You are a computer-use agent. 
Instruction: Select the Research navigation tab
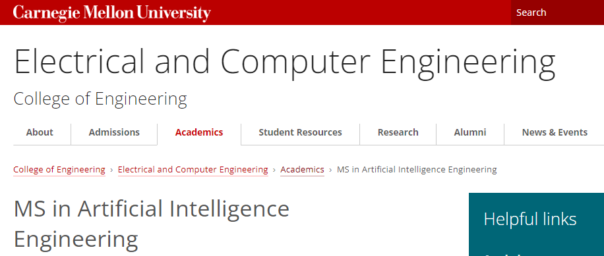(x=398, y=132)
